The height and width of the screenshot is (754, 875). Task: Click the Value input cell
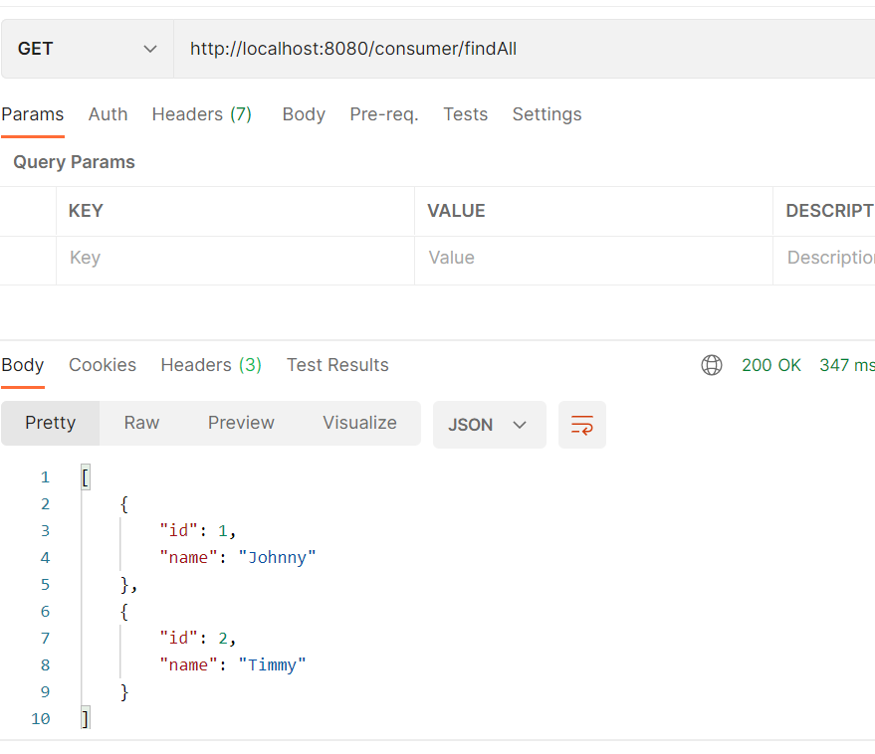pyautogui.click(x=593, y=261)
